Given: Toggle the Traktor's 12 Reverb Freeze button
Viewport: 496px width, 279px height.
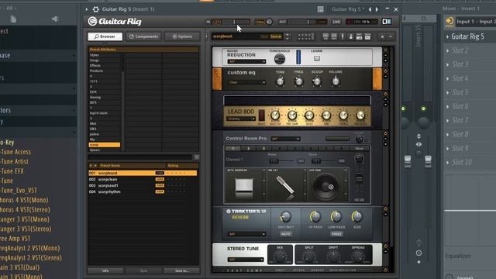Looking at the screenshot, I should (x=336, y=234).
